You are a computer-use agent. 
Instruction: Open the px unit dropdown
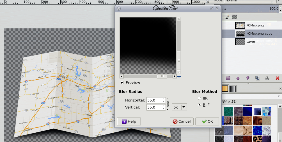point(179,107)
